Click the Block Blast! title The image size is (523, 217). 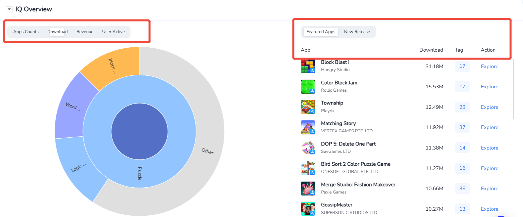335,62
